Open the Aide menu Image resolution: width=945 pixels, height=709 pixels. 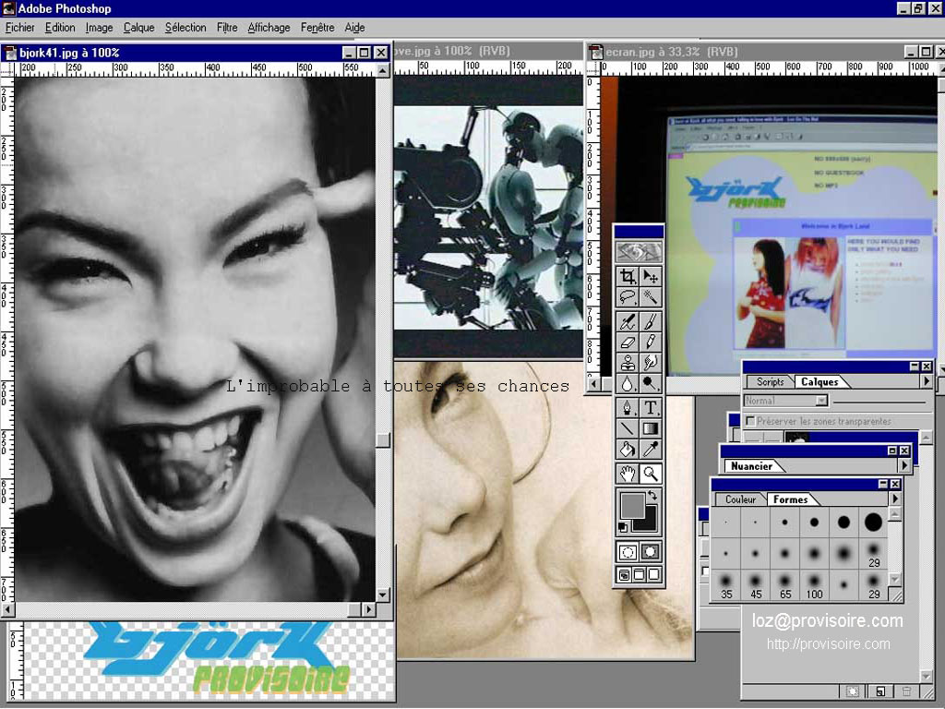coord(355,28)
